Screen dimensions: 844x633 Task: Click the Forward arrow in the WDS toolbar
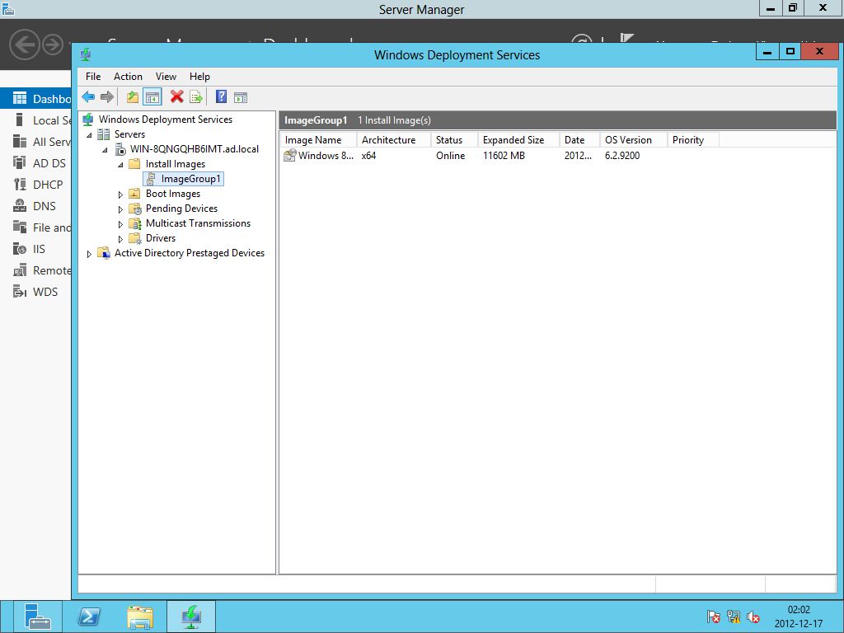tap(107, 97)
